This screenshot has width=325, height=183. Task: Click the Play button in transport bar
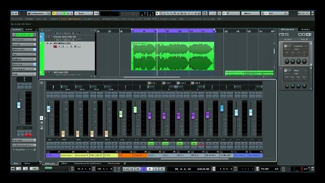pyautogui.click(x=156, y=169)
